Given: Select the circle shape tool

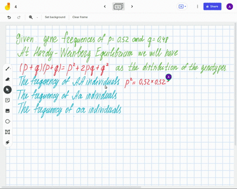Looking at the screenshot, I should tap(7, 121).
